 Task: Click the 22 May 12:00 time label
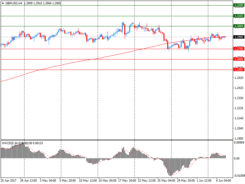(x=147, y=181)
